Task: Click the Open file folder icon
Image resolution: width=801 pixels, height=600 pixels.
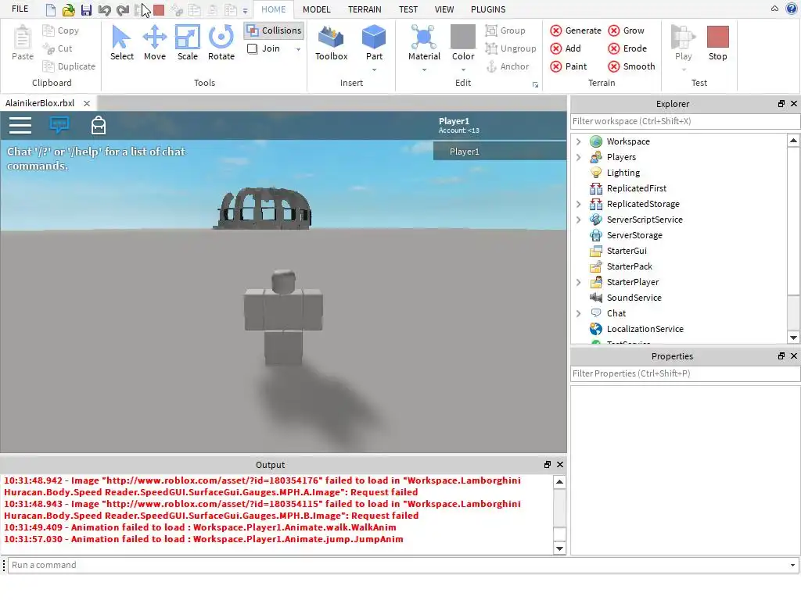Action: click(69, 9)
